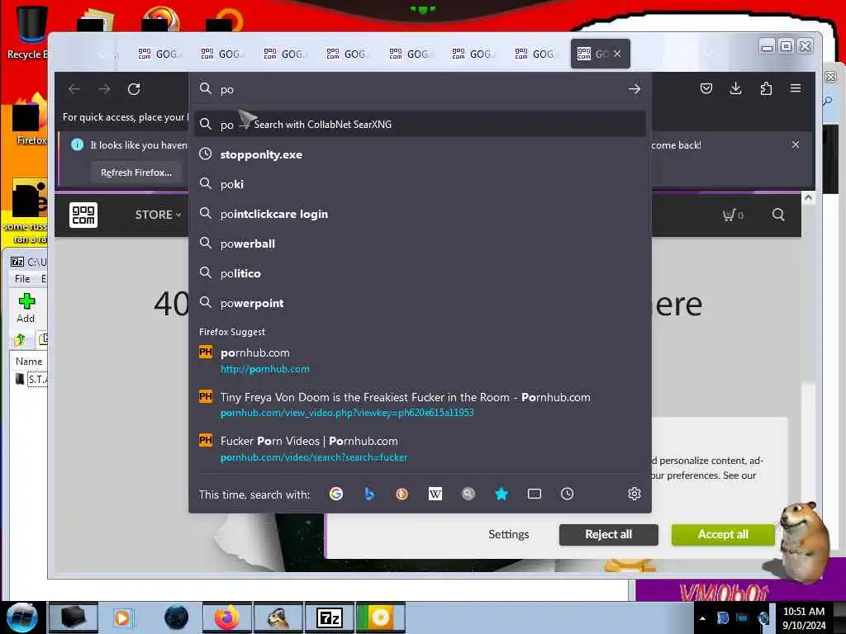Open search settings gear in the dropdown
This screenshot has width=846, height=634.
634,494
